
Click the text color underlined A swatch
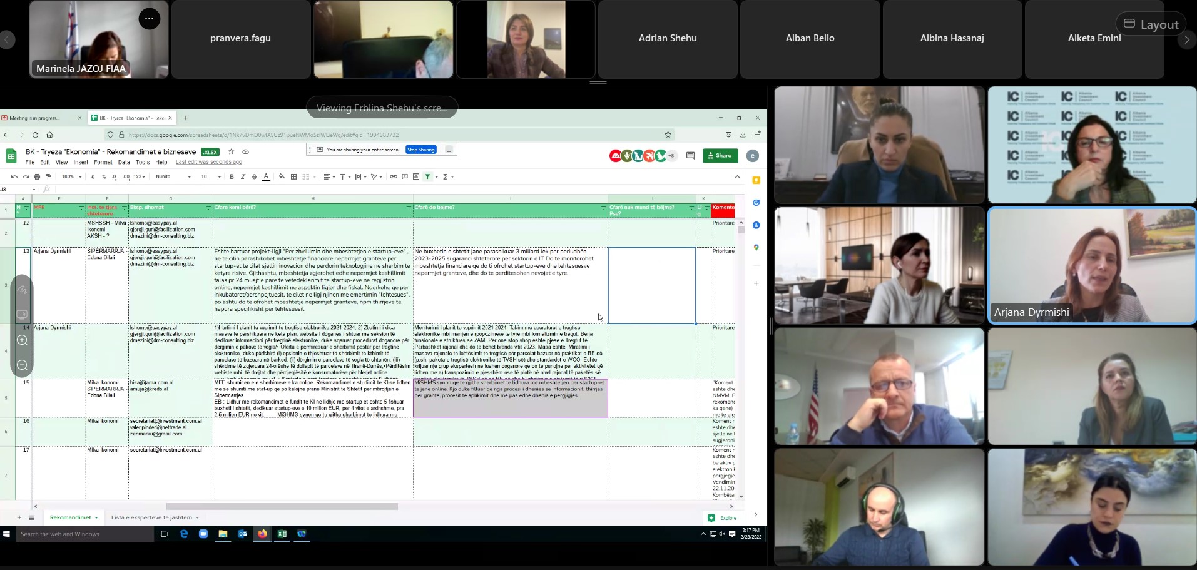pyautogui.click(x=266, y=177)
